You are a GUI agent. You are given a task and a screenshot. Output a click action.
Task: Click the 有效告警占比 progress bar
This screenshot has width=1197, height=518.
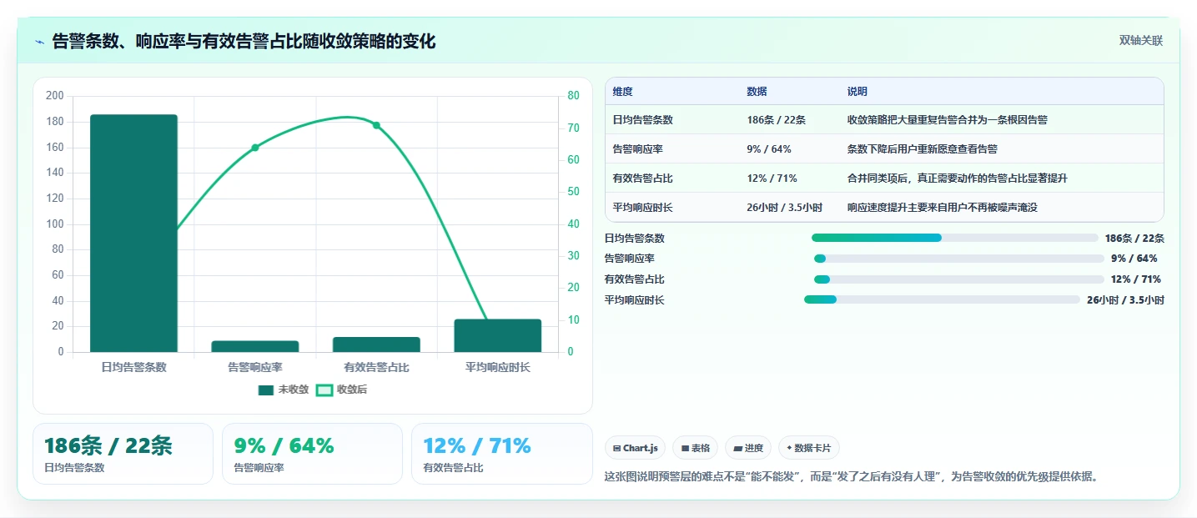(958, 279)
